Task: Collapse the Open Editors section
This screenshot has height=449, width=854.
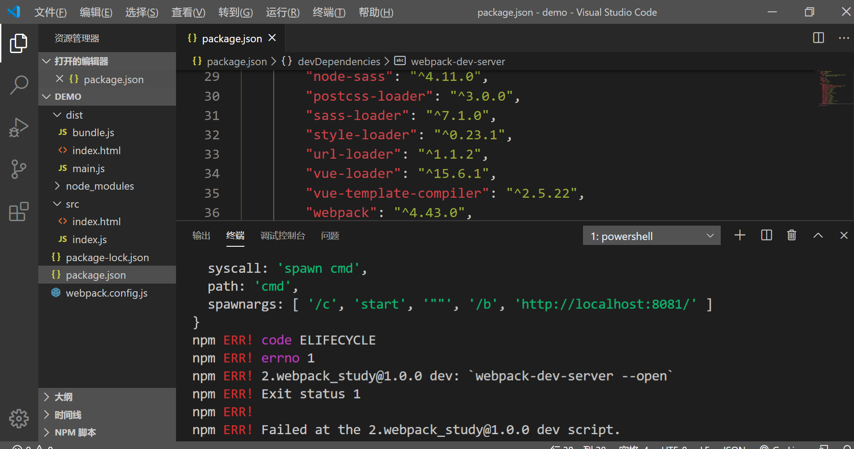Action: [107, 61]
